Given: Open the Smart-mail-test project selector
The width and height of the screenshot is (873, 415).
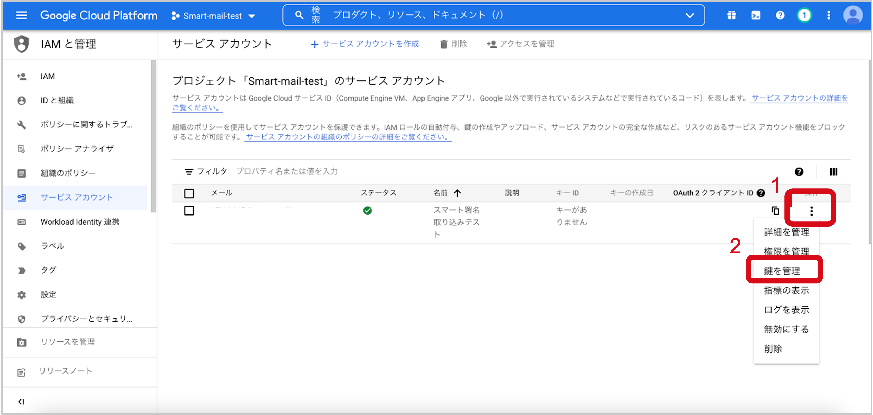Looking at the screenshot, I should (x=213, y=16).
